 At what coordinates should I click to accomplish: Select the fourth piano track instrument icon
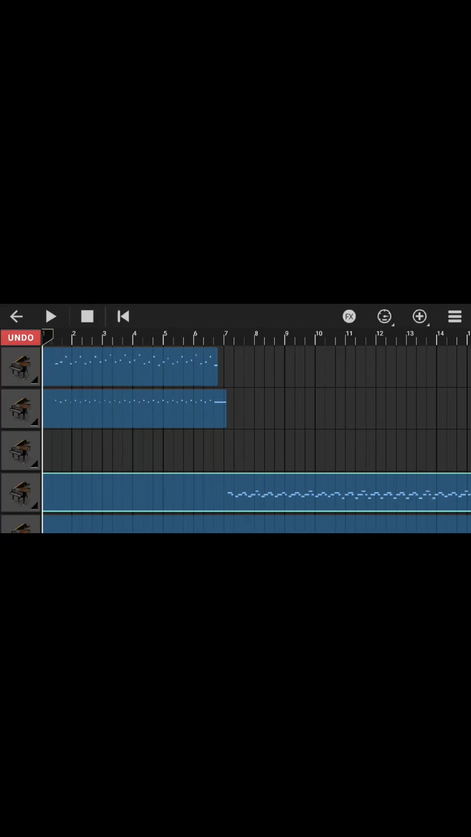[x=20, y=492]
